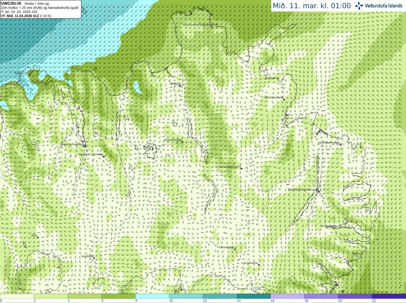406x303 pixels.
Task: Select the Reykir í Fnjóskadal station label
Action: 91,154
